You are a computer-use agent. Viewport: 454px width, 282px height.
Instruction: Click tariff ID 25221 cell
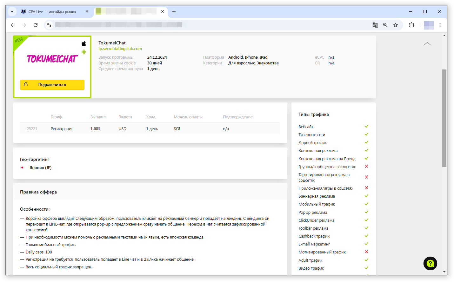(32, 129)
